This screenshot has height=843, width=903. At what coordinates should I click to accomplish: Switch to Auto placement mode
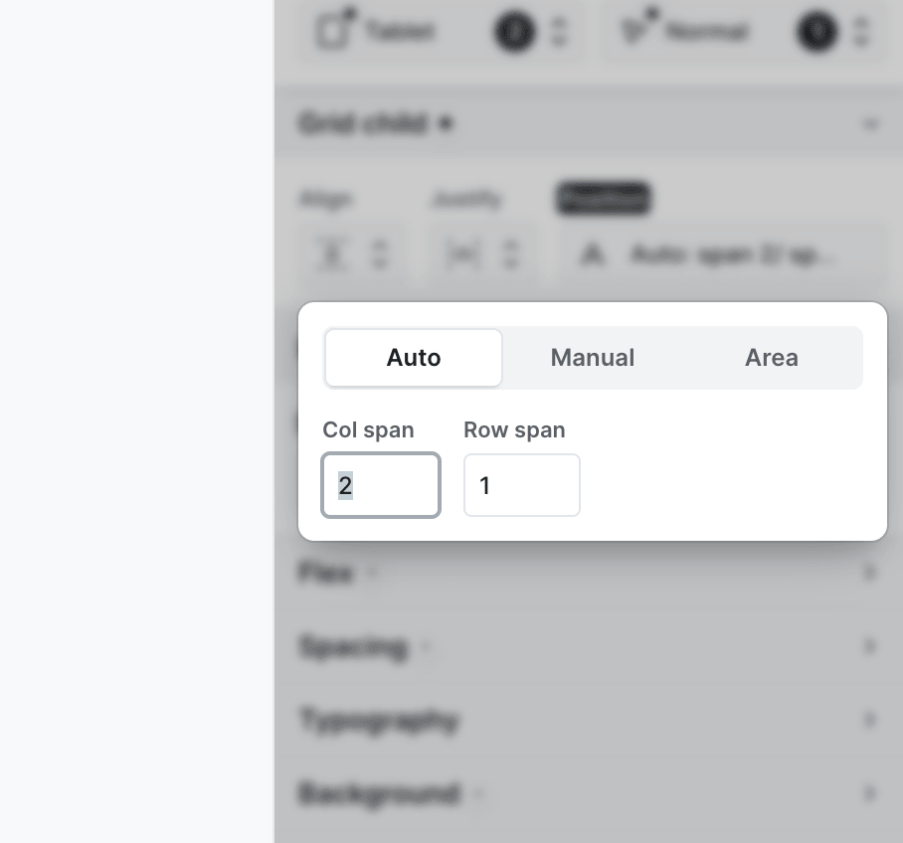[414, 358]
